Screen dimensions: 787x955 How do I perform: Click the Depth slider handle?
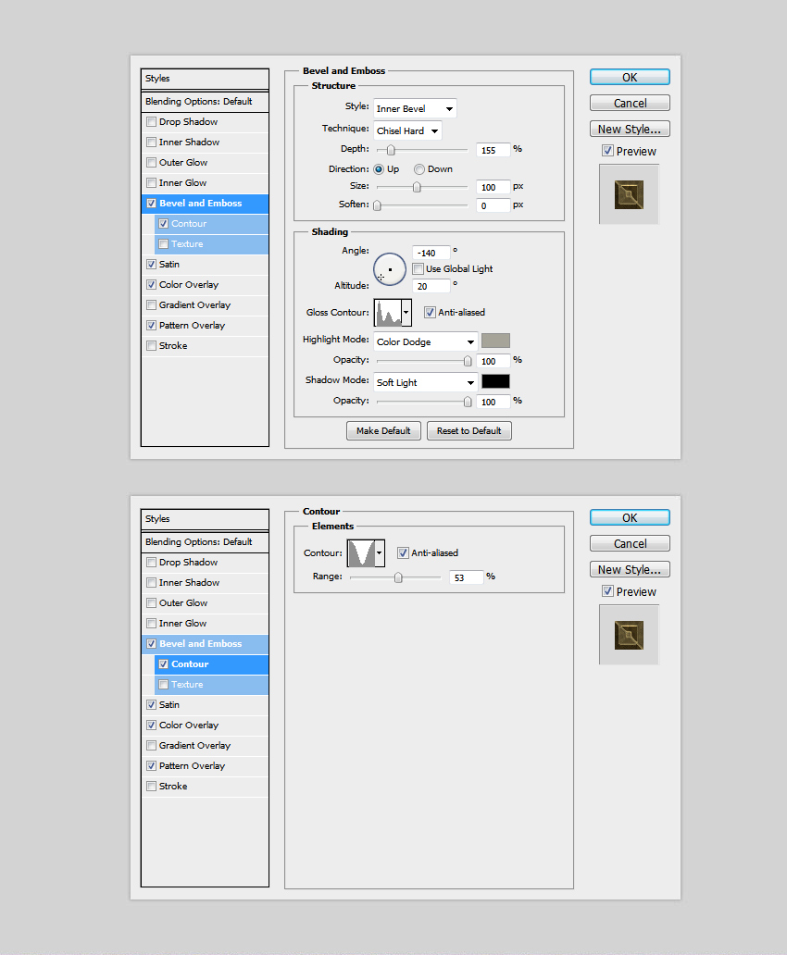tap(391, 150)
